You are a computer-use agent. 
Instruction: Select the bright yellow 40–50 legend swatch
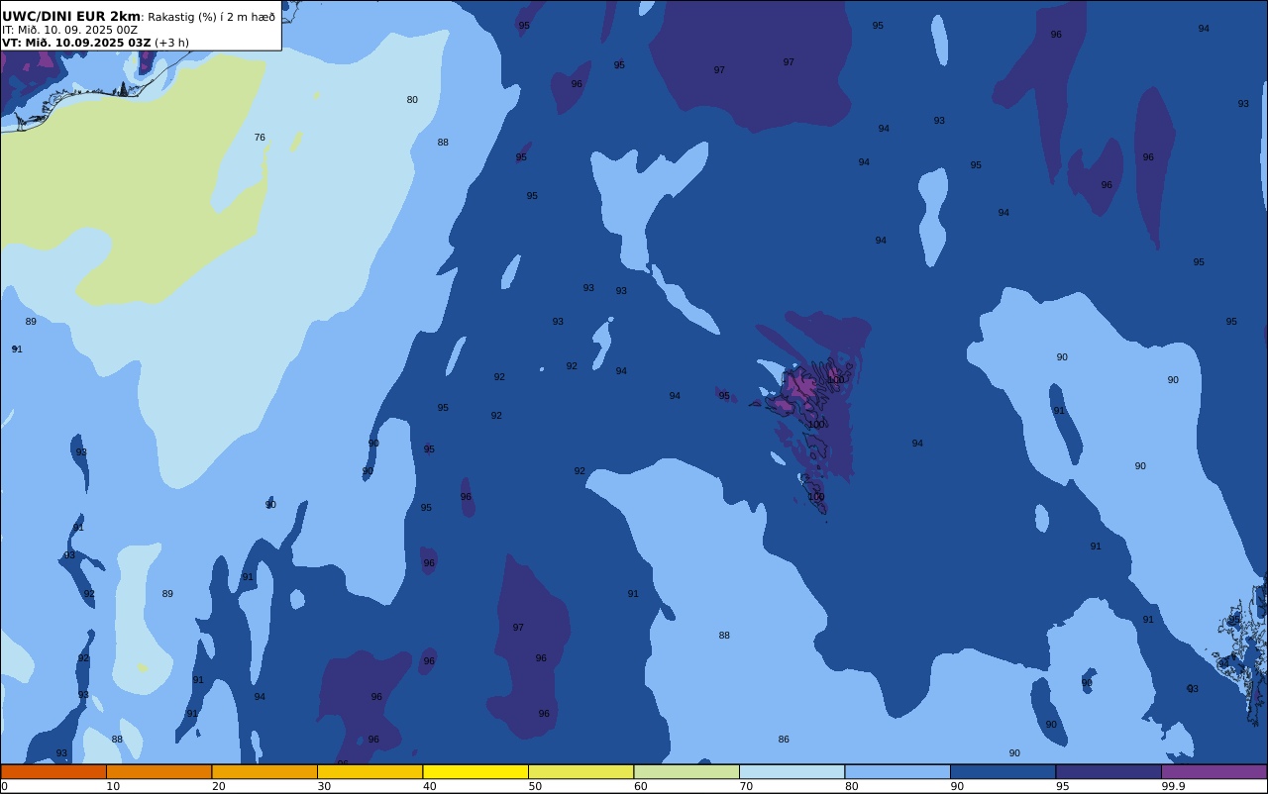coord(475,771)
